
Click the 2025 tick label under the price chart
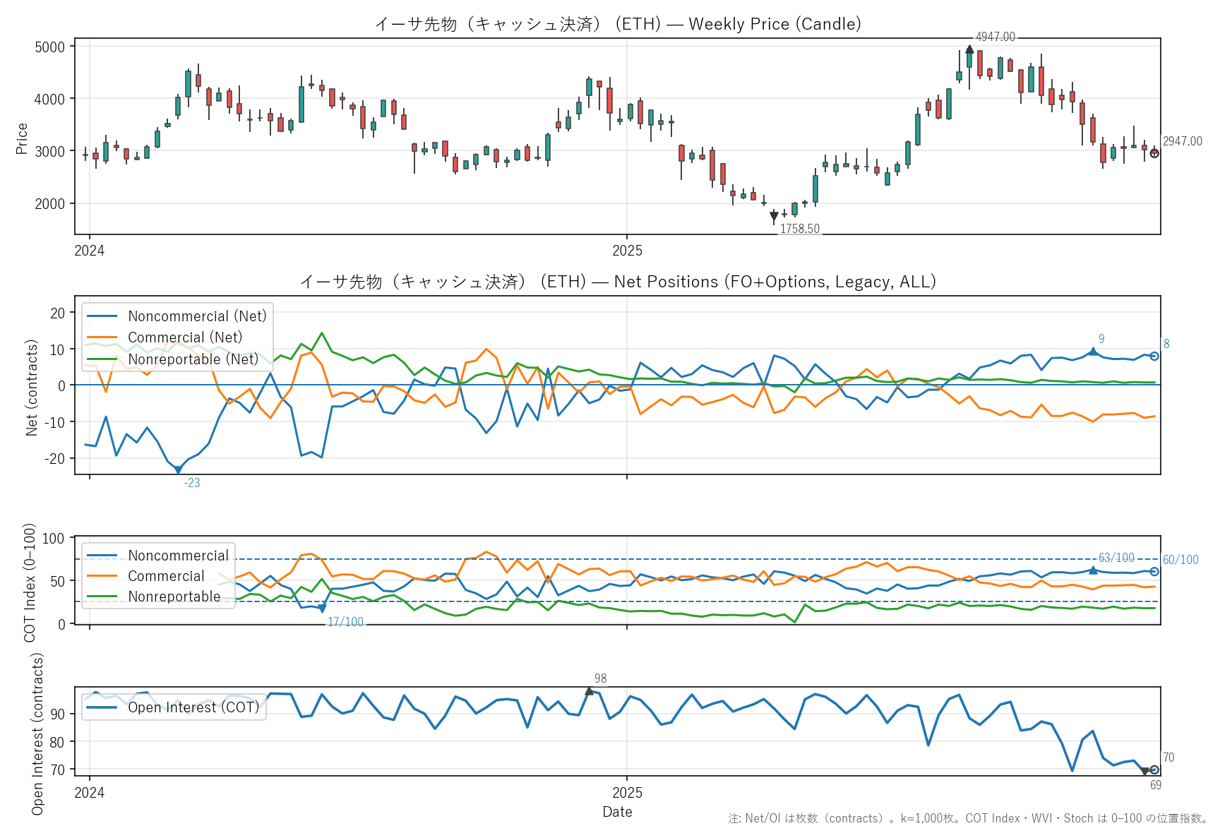pyautogui.click(x=627, y=251)
